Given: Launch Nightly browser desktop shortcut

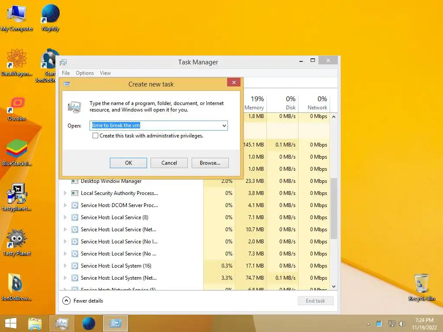Looking at the screenshot, I should coord(50,17).
